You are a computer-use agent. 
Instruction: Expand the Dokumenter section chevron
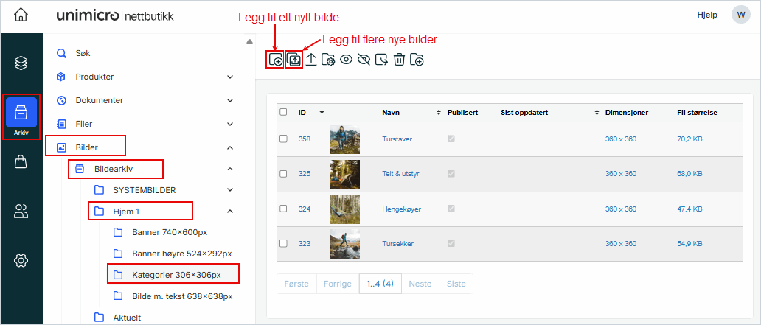tap(230, 100)
